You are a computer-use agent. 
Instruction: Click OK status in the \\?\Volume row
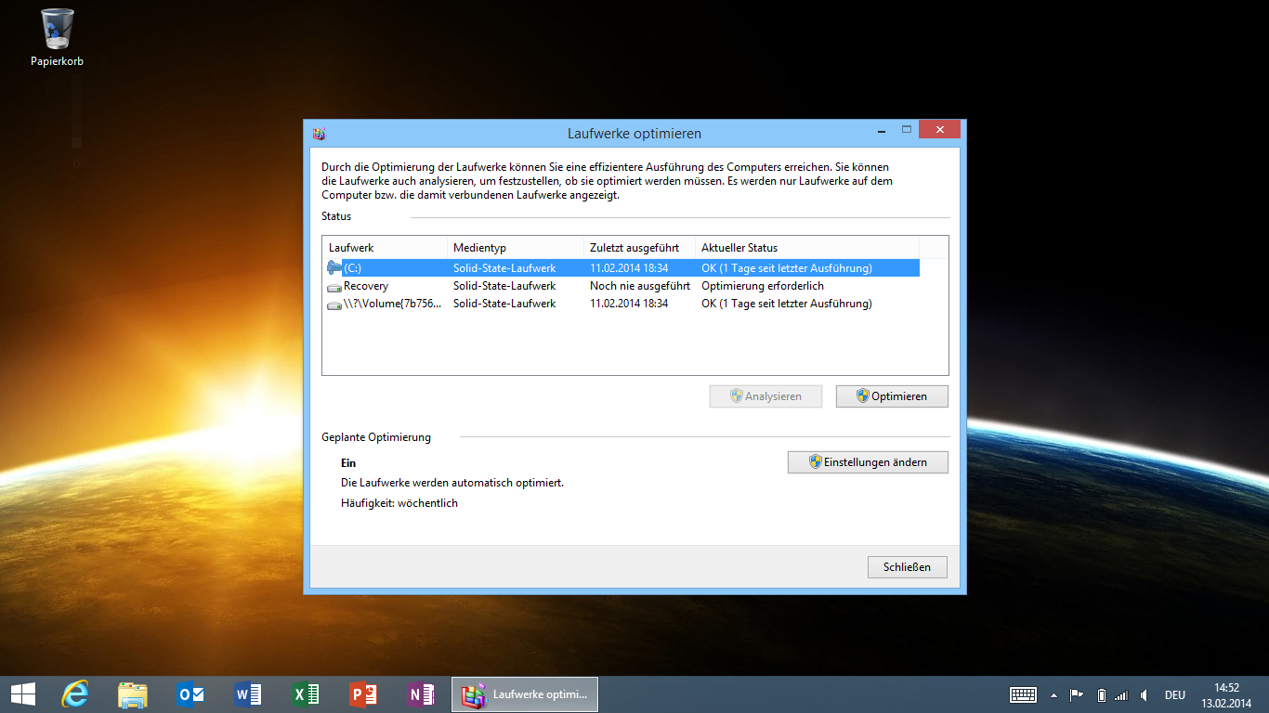(x=787, y=304)
